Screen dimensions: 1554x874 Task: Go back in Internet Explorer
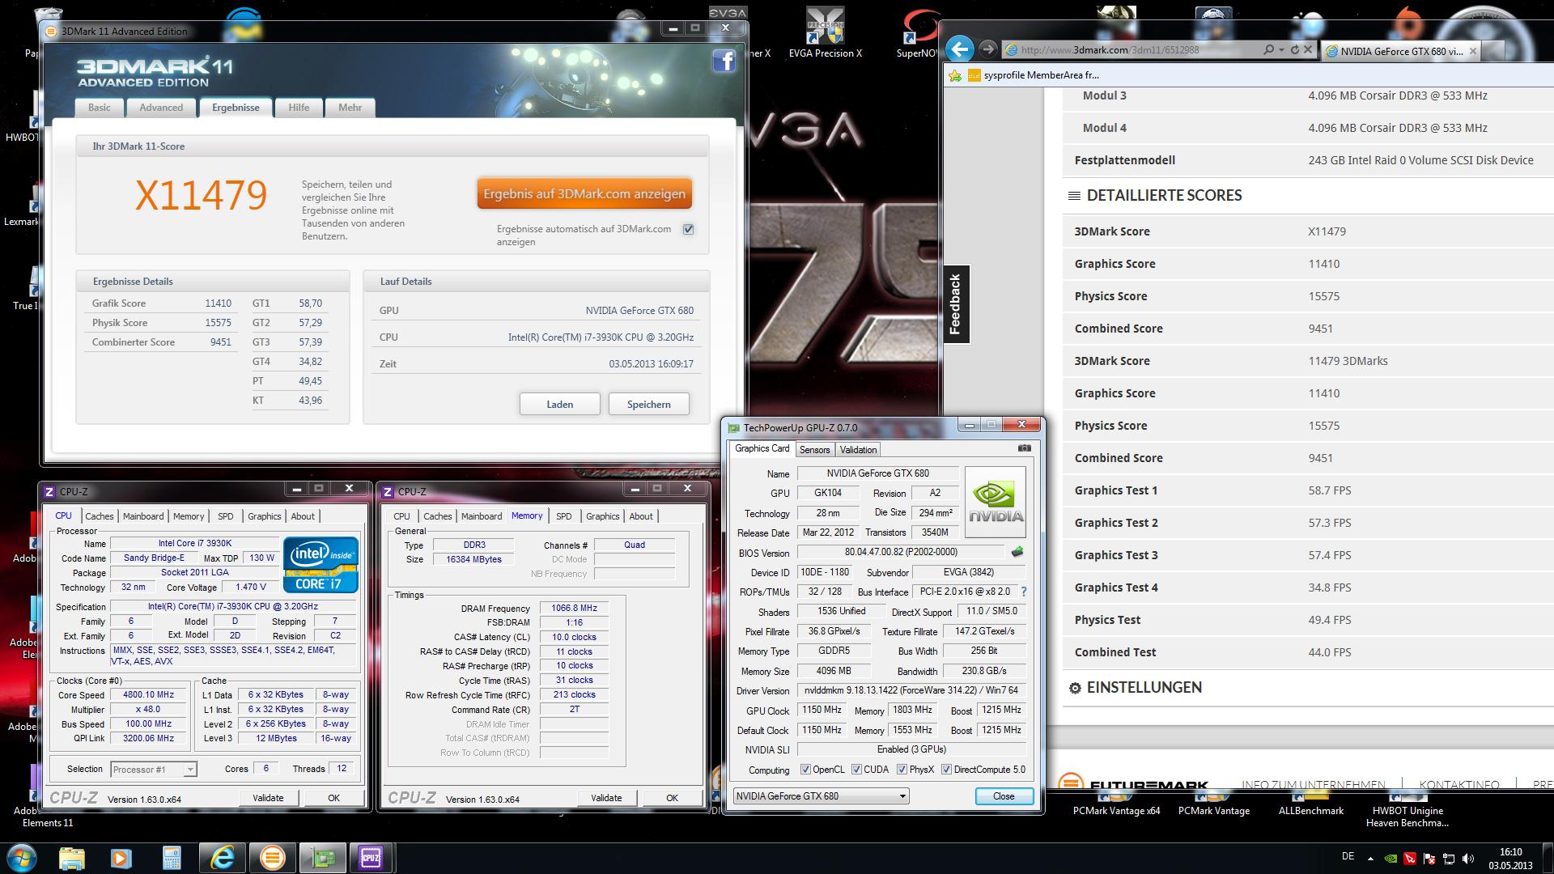click(x=960, y=49)
